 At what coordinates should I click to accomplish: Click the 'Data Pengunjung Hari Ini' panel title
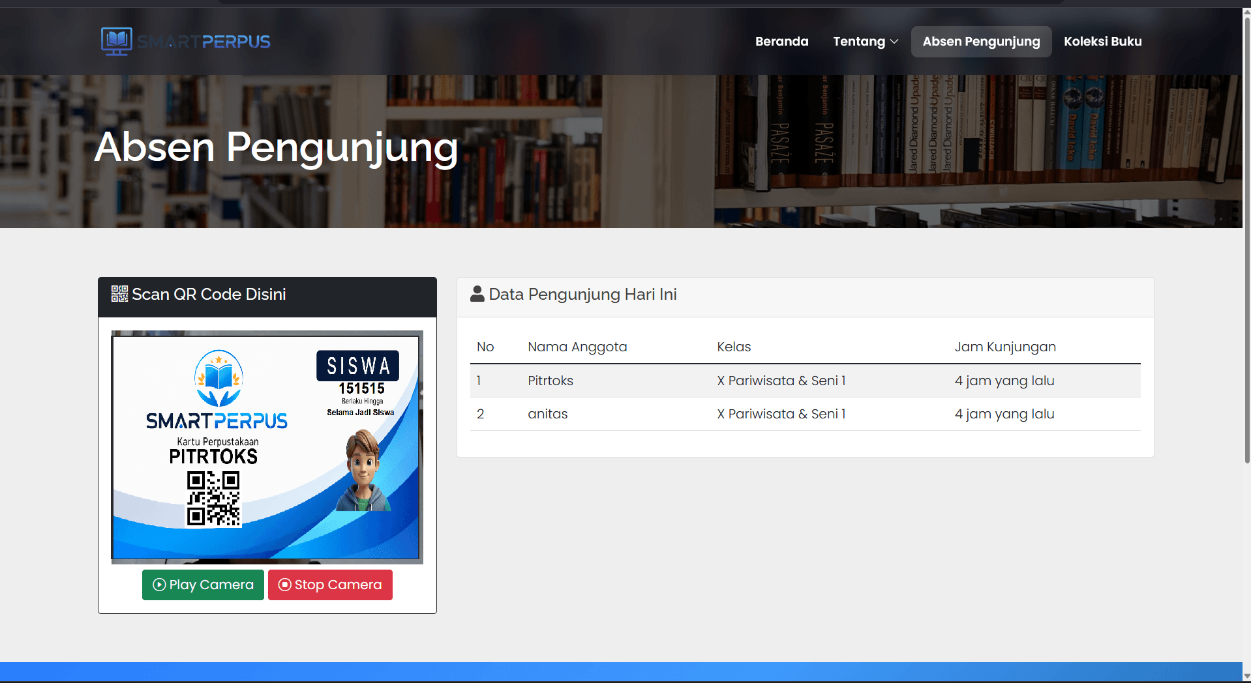(582, 294)
